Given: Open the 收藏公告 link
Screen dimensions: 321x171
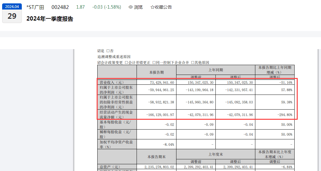Looking at the screenshot, I should click(x=161, y=7).
